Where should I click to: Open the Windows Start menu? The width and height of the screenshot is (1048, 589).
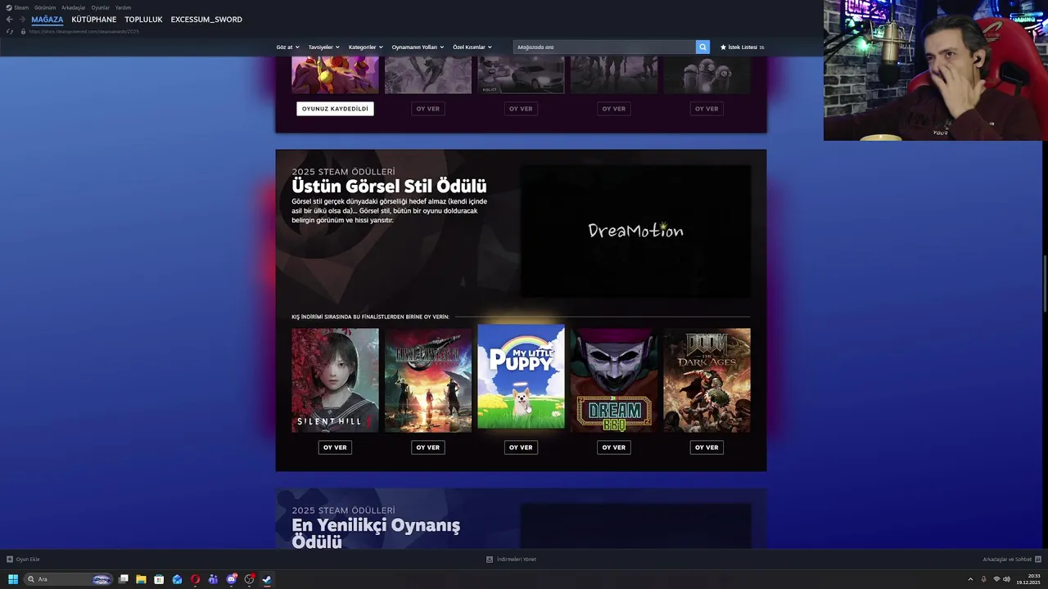tap(13, 579)
